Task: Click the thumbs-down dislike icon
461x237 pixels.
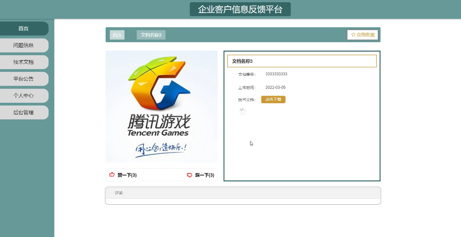Action: click(189, 175)
